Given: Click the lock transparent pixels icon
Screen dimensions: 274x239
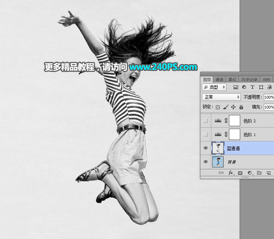Looking at the screenshot, I should (x=218, y=107).
